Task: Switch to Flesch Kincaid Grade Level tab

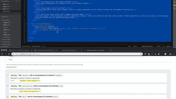Action: pyautogui.click(x=46, y=50)
